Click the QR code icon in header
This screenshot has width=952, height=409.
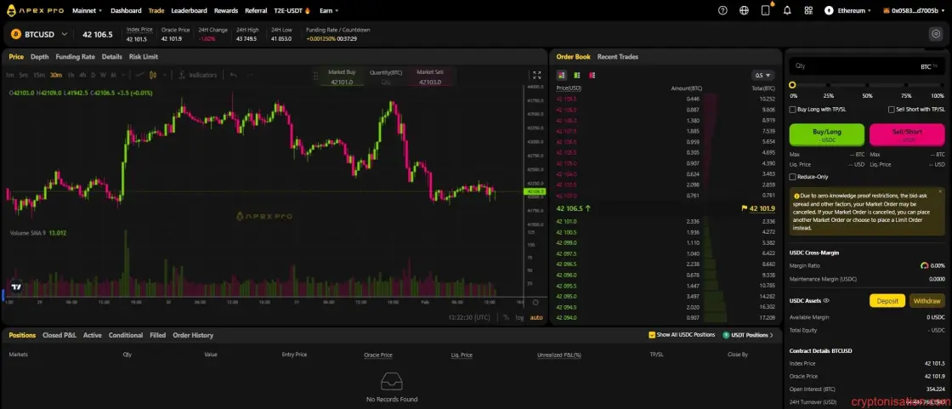(808, 10)
